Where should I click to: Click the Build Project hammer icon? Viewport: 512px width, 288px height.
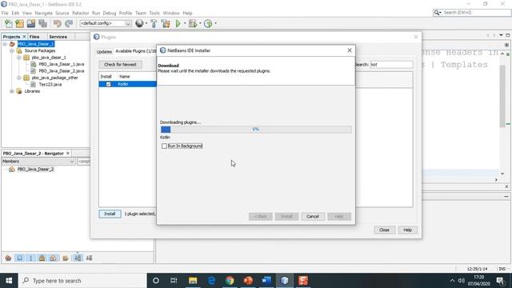[154, 23]
